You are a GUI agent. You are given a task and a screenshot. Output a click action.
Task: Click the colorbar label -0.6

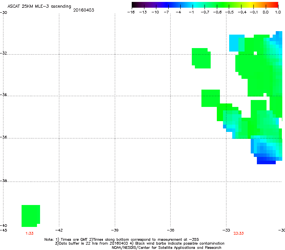pos(217,12)
